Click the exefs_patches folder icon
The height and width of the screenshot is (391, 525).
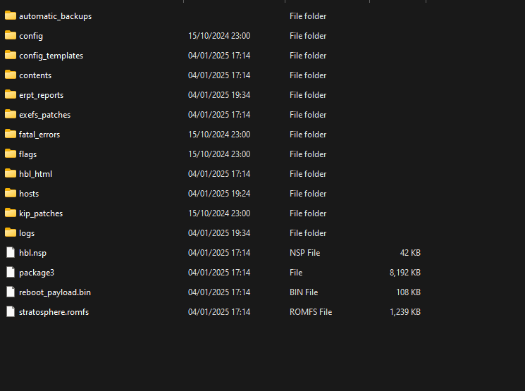point(11,114)
